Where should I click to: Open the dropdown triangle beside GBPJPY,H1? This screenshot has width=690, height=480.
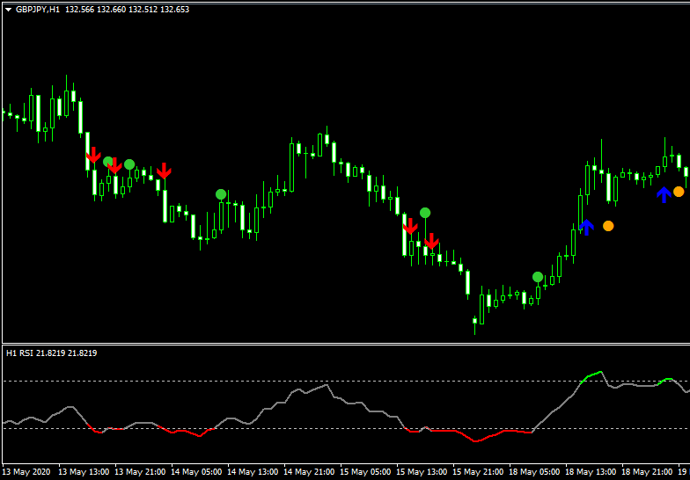click(x=8, y=9)
